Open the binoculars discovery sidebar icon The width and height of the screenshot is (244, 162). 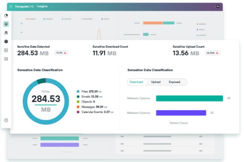click(x=6, y=33)
